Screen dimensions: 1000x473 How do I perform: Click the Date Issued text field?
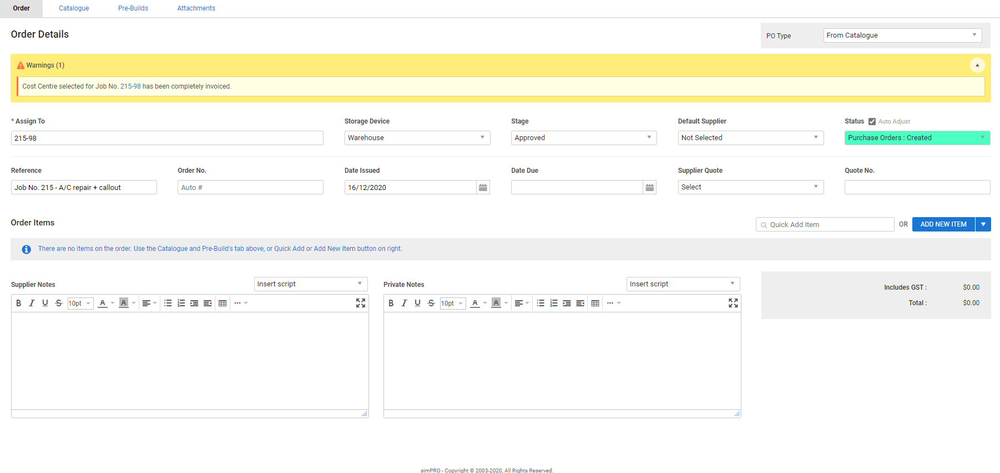click(x=410, y=187)
